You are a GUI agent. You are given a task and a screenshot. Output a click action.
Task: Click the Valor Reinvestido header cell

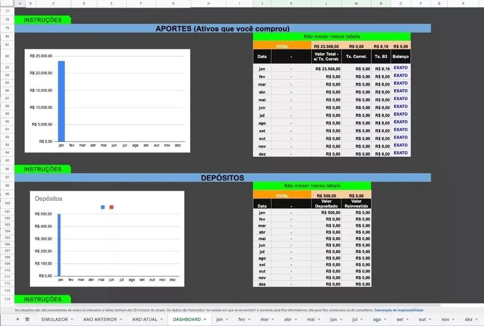point(356,204)
